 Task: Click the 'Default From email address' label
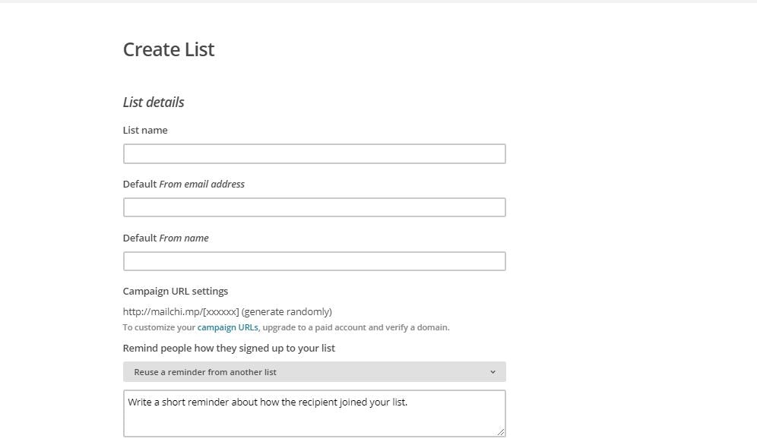184,184
